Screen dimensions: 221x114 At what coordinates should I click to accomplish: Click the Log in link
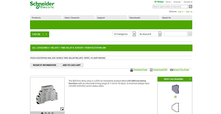[181, 12]
